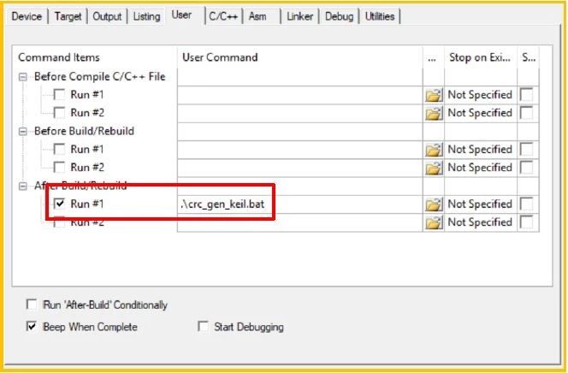Screen dimensions: 568x373
Task: Tick the Start Debugging checkbox
Action: [x=203, y=327]
